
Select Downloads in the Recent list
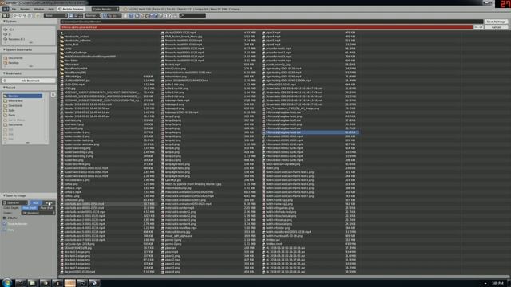pos(15,105)
